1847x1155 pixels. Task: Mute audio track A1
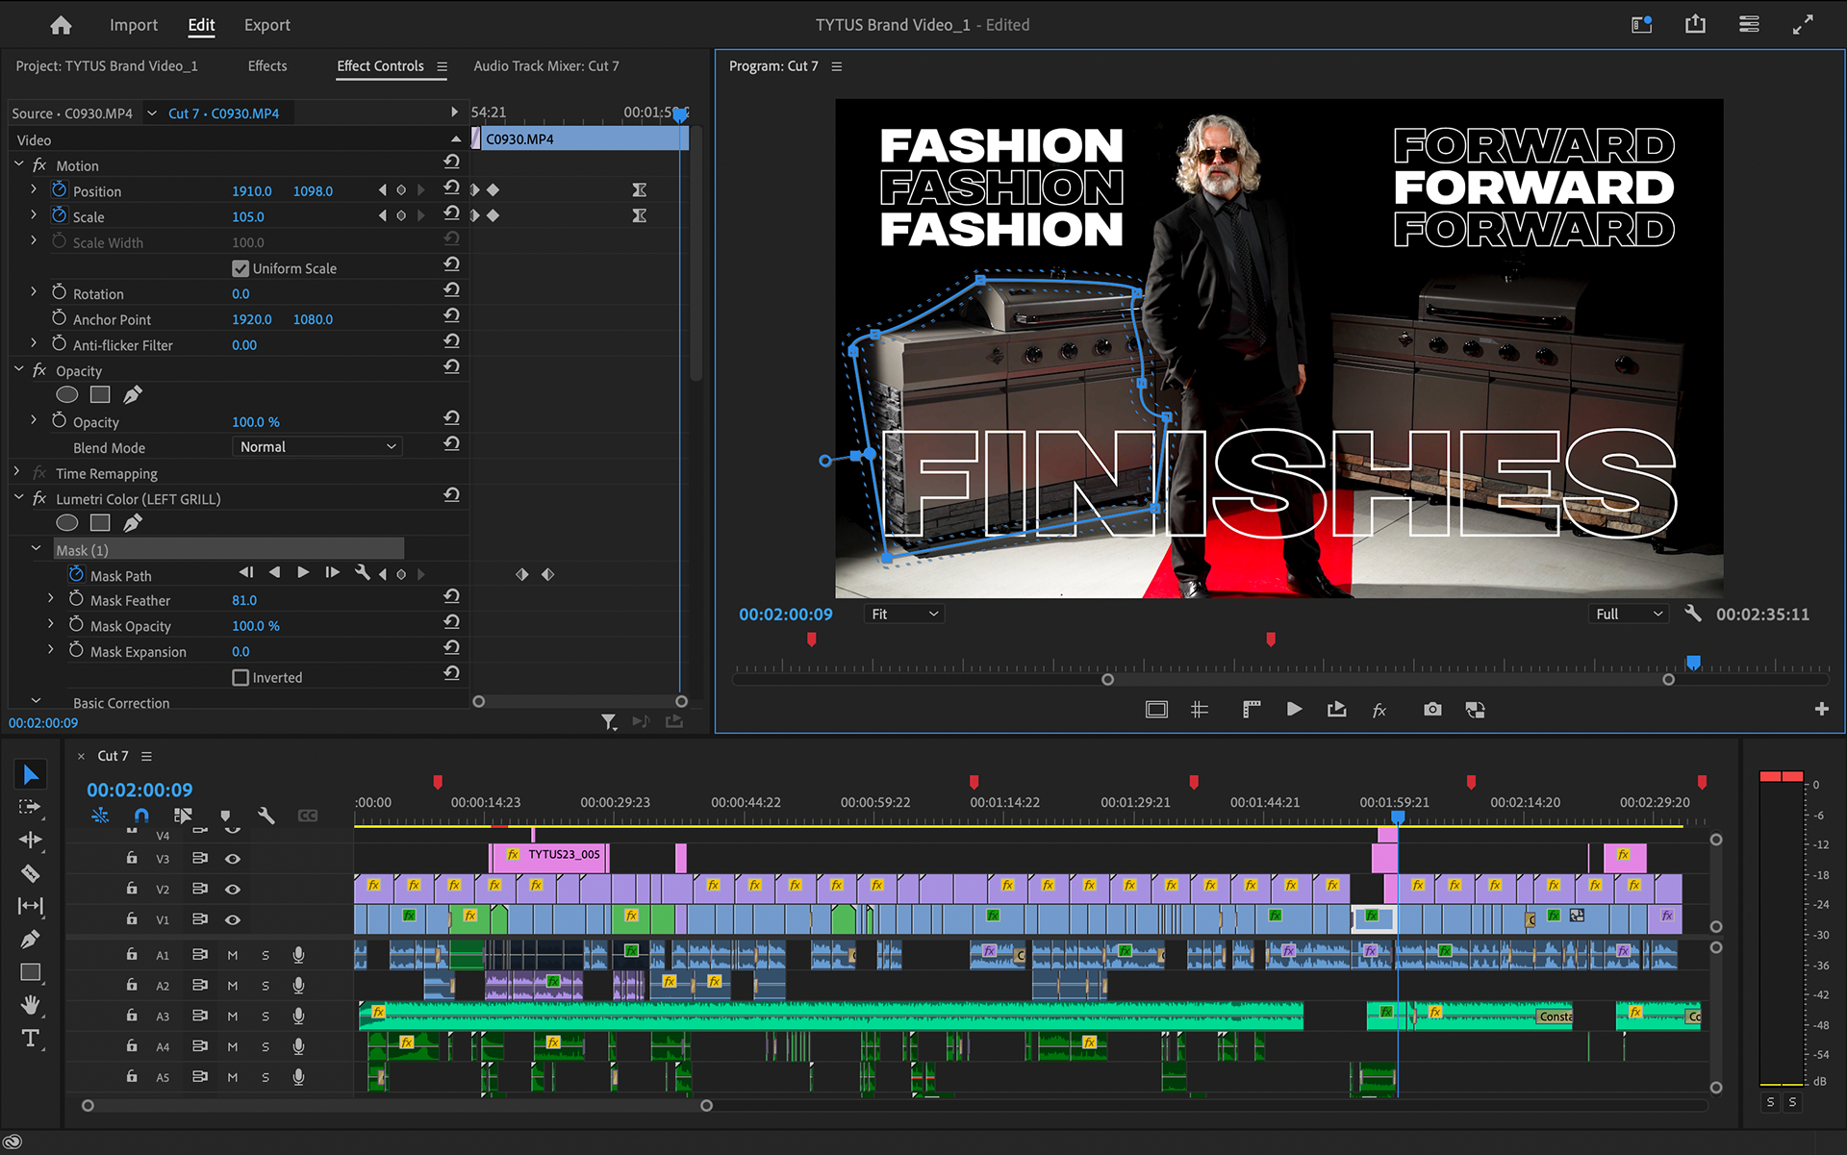click(x=232, y=955)
